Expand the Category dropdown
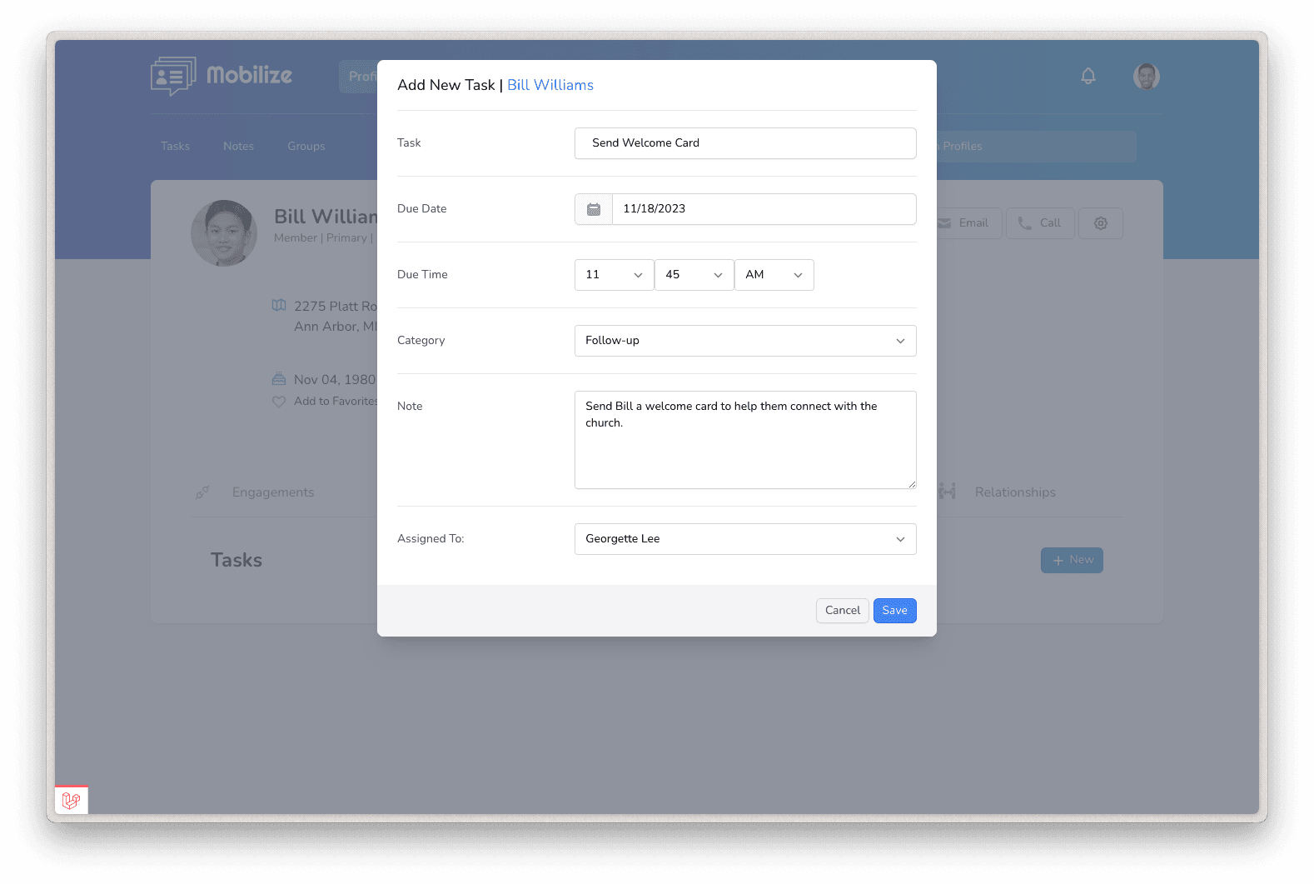This screenshot has width=1314, height=884. (x=744, y=341)
